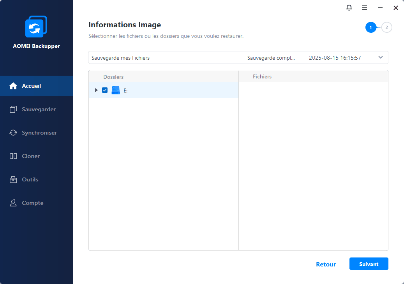The image size is (404, 284).
Task: Open the notifications bell icon
Action: (x=349, y=8)
